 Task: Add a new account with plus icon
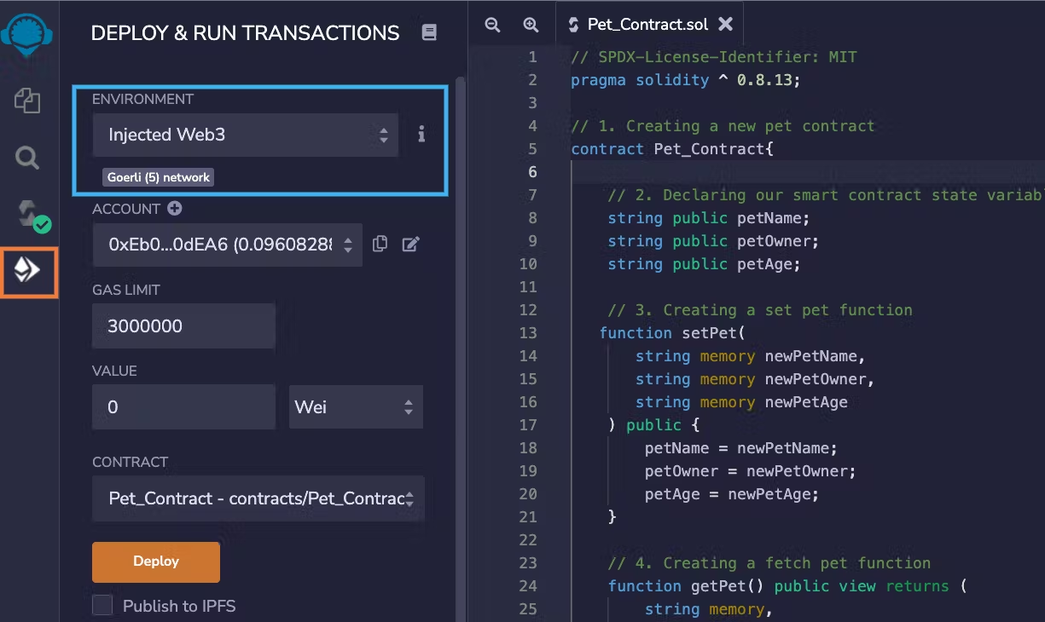[175, 209]
